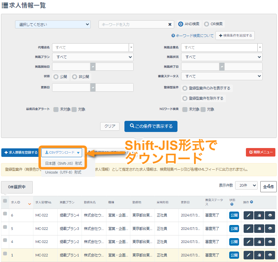The width and height of the screenshot is (278, 262).
Task: Tick 対象 under NGワード検索
Action: click(x=203, y=109)
